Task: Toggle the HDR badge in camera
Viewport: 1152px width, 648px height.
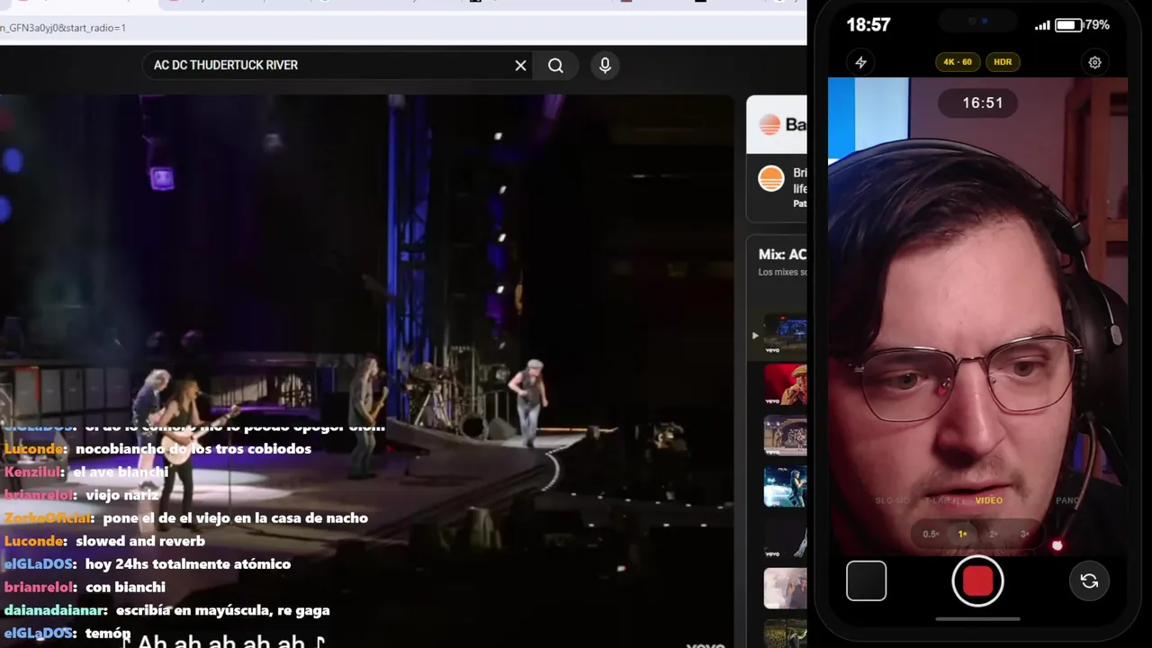Action: 1003,62
